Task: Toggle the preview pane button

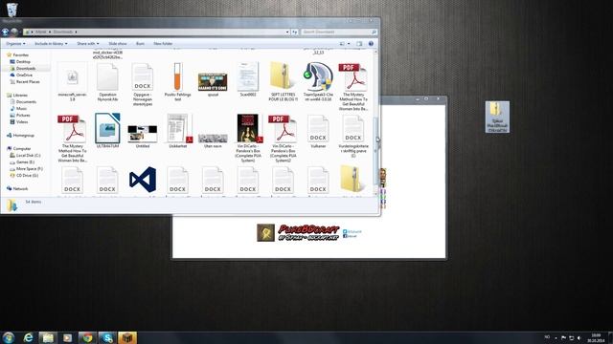Action: [x=359, y=44]
